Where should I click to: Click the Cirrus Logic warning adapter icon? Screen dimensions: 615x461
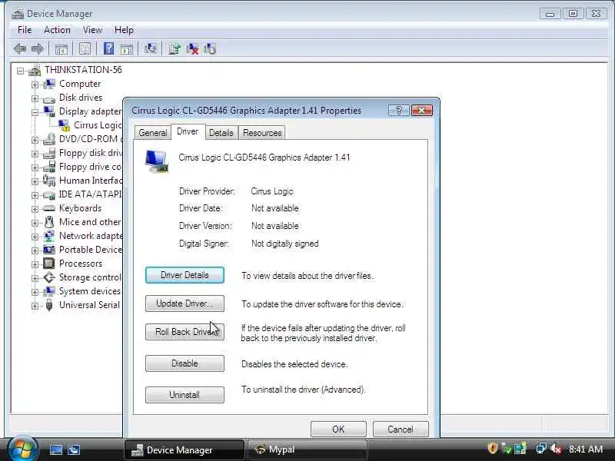pos(64,125)
